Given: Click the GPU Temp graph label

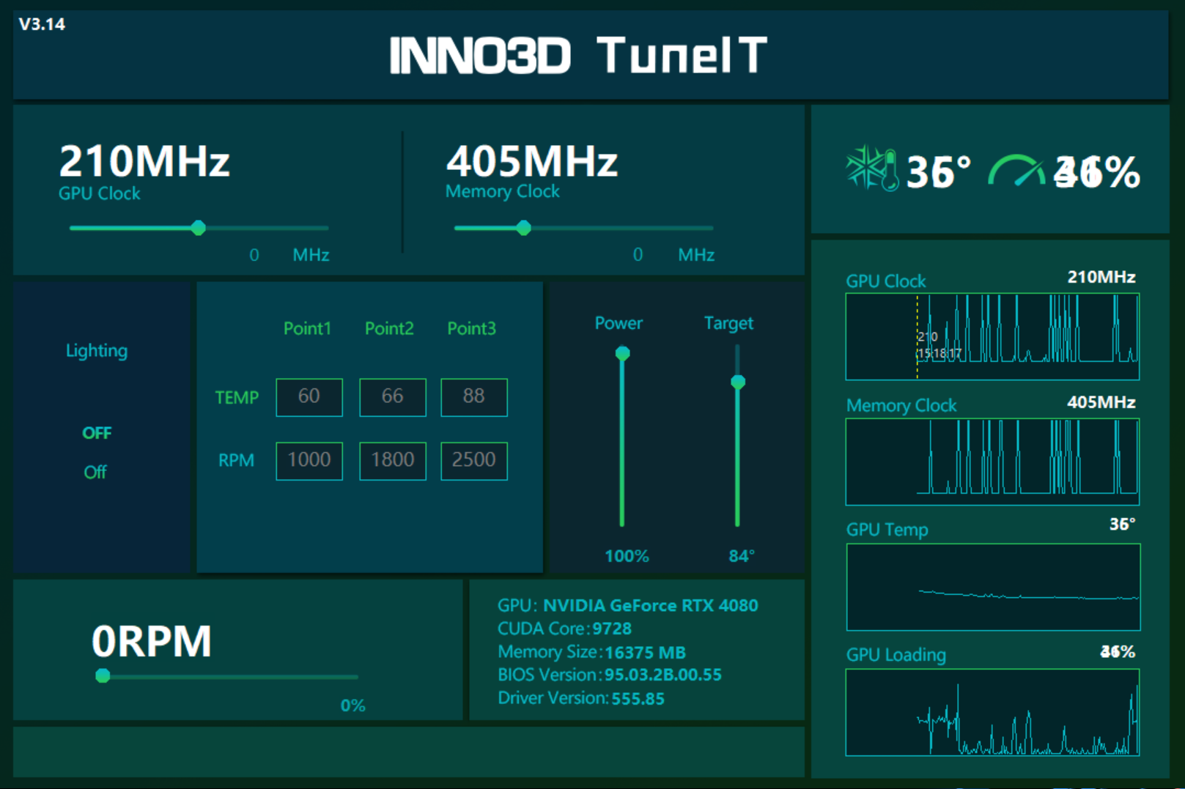Looking at the screenshot, I should click(887, 530).
